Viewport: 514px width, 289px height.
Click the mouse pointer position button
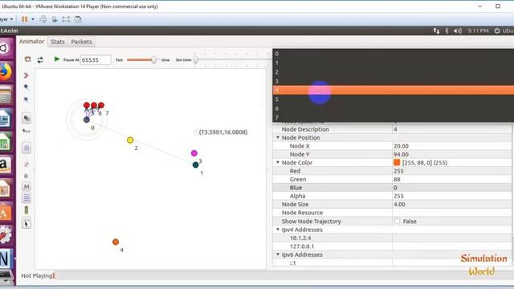click(x=27, y=223)
